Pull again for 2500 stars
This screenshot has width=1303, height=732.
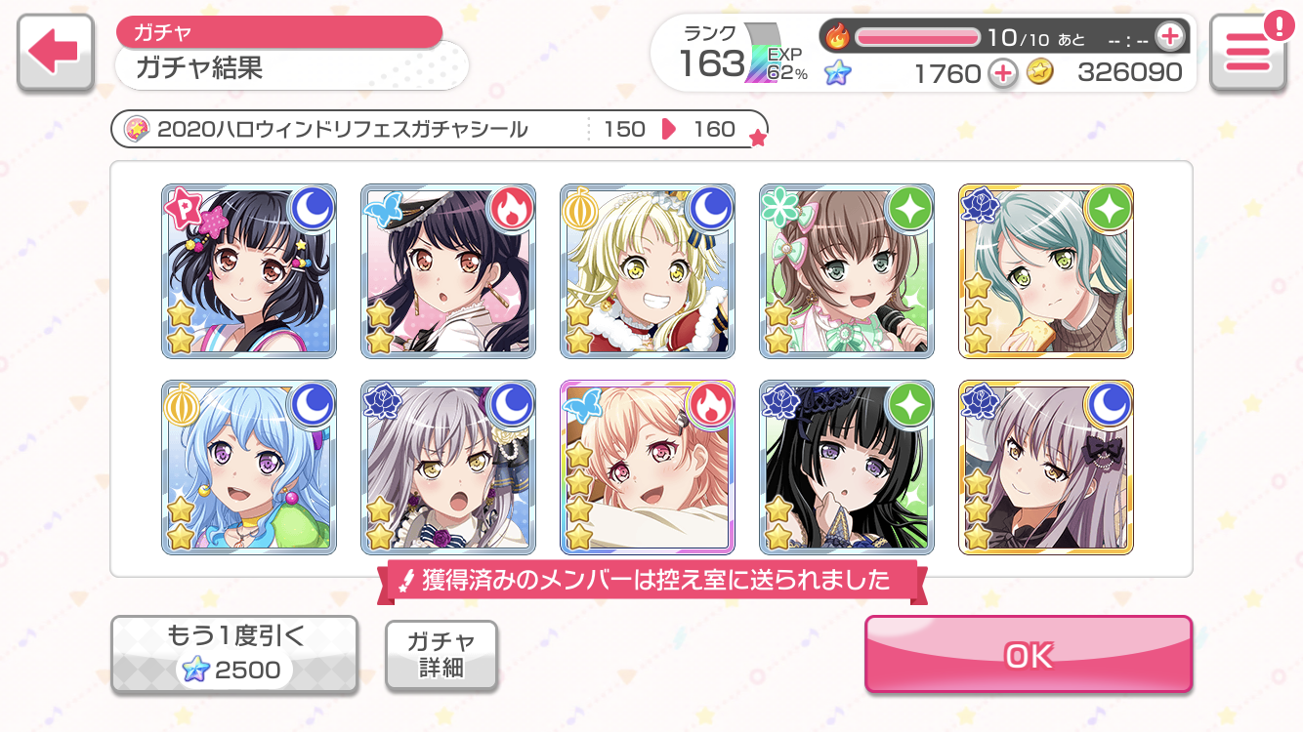233,655
